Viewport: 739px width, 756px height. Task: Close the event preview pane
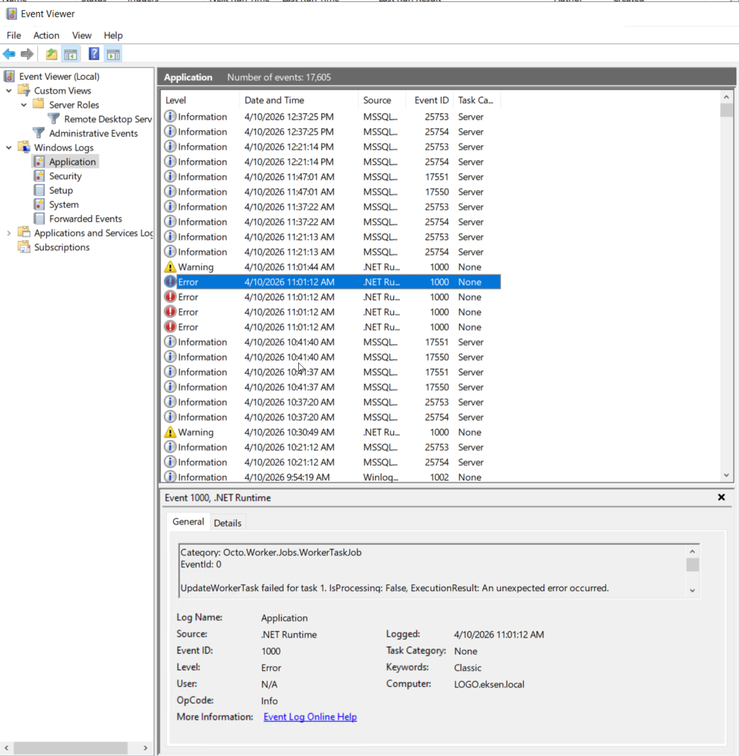pos(722,497)
